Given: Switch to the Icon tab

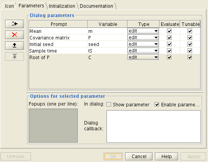Looking at the screenshot, I should click(9, 6).
